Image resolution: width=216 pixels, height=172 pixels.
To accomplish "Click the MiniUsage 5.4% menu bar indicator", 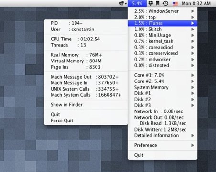I will click(x=137, y=3).
